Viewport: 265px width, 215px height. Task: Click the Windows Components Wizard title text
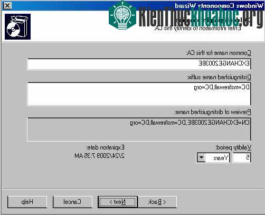point(219,6)
